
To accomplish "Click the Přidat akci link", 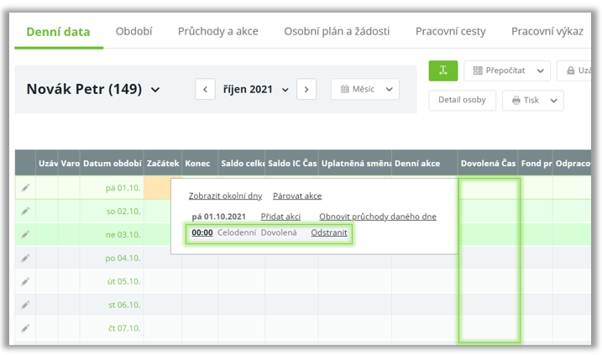I will coord(280,217).
